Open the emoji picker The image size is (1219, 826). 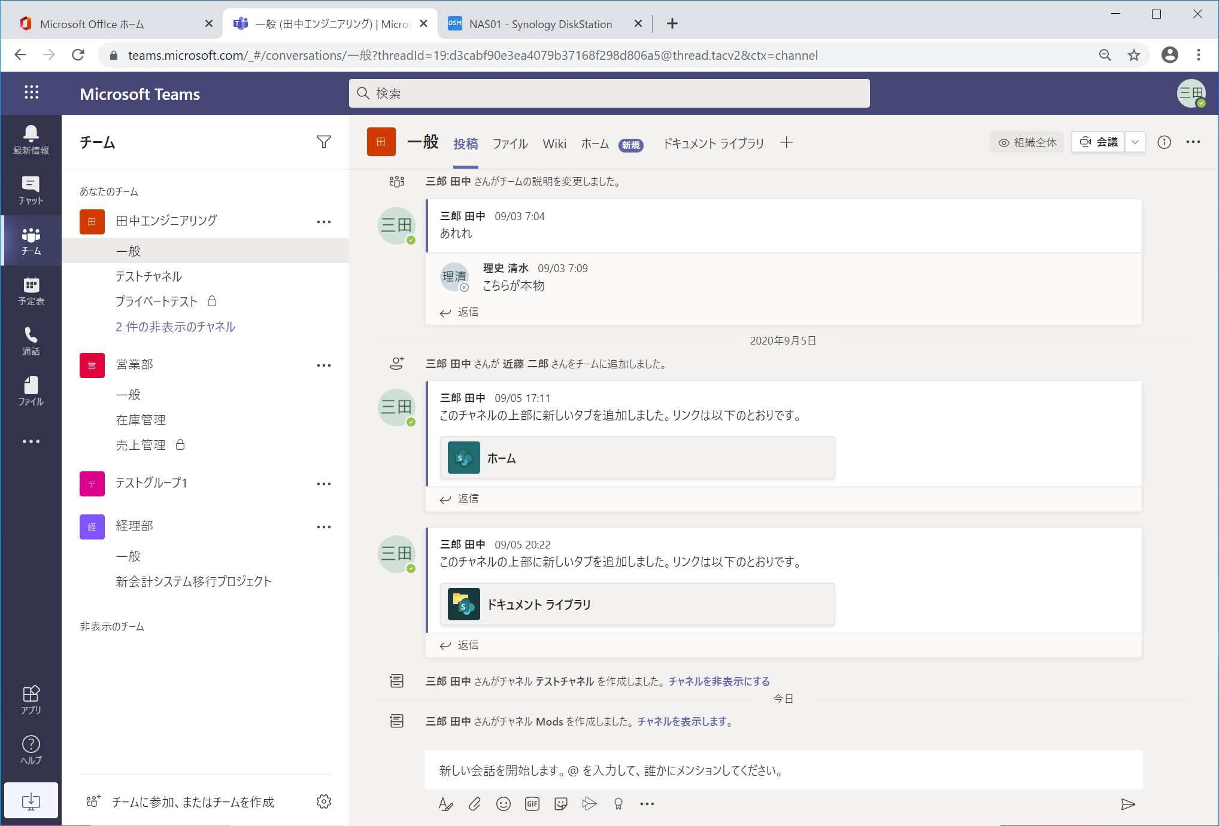coord(503,804)
